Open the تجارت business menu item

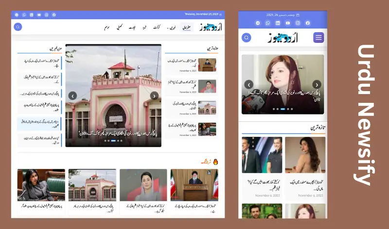pyautogui.click(x=132, y=28)
